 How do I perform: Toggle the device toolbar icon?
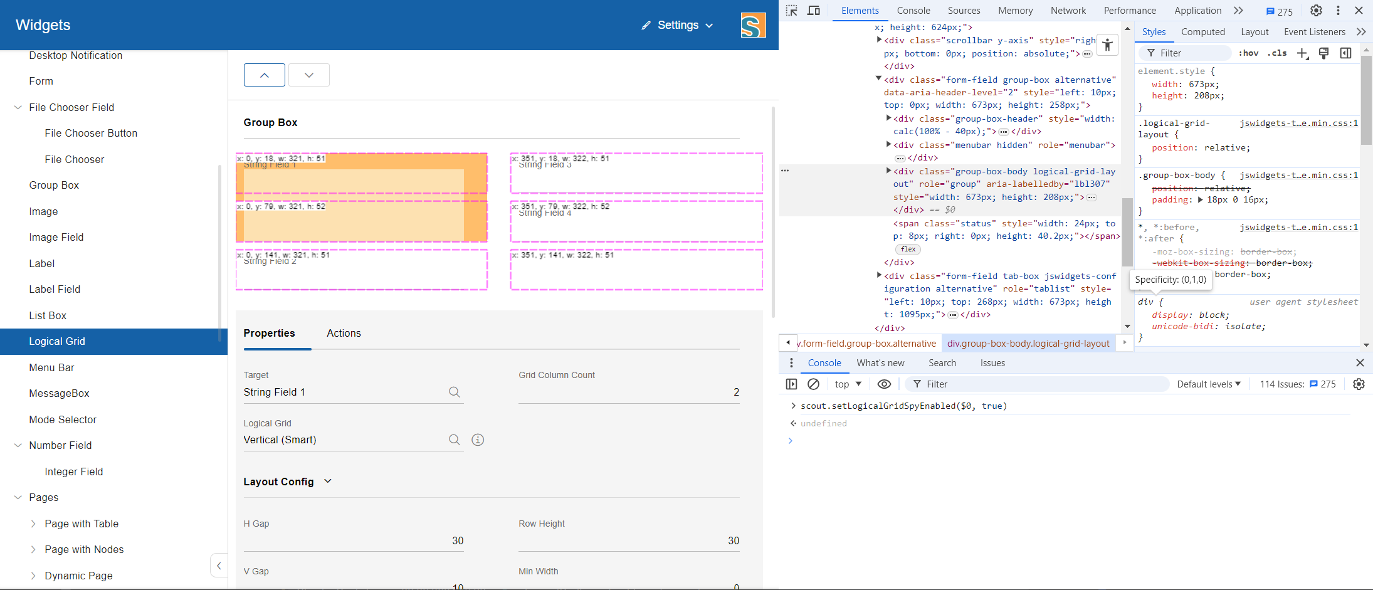coord(814,11)
